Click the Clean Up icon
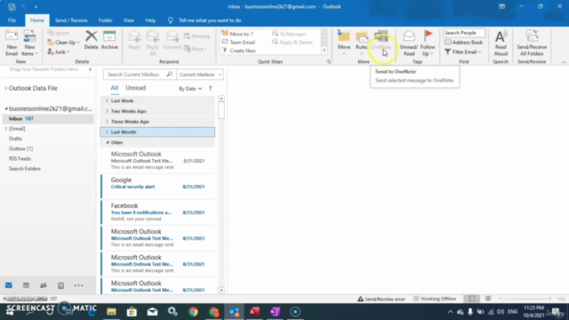 [51, 43]
